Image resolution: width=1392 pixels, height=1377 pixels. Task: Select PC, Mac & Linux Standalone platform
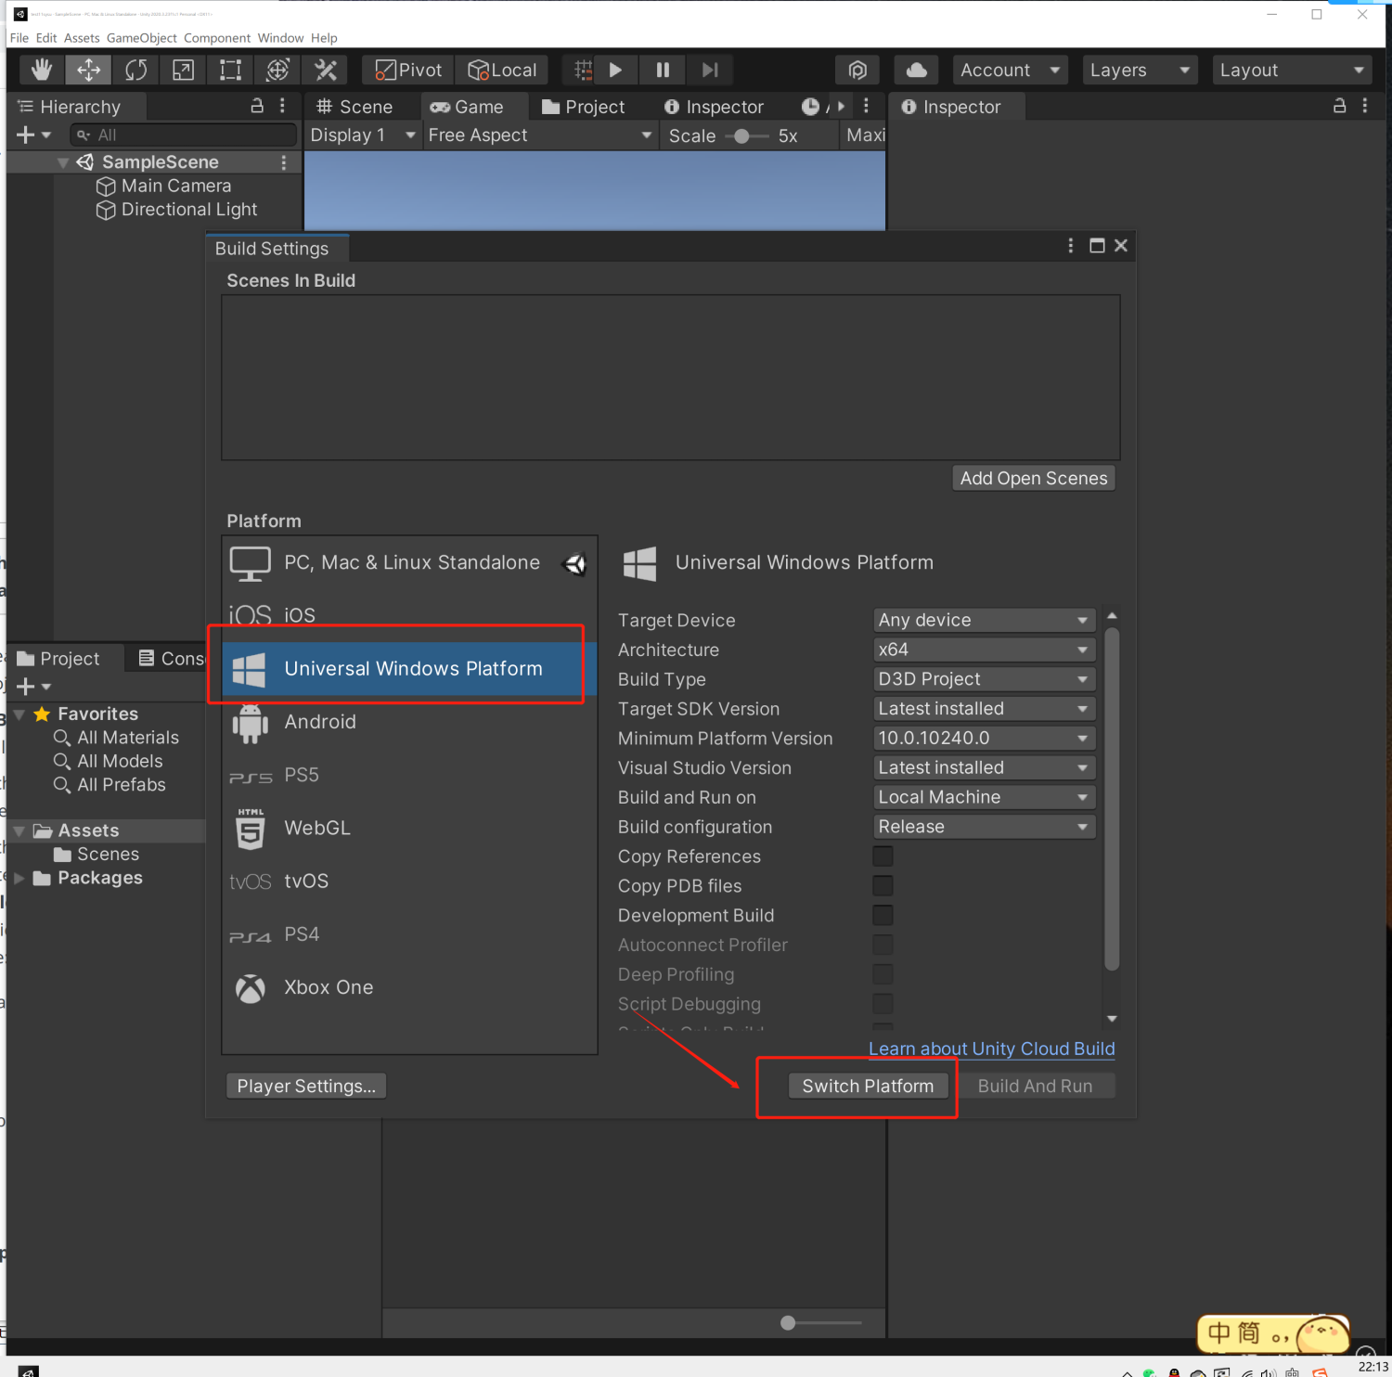(409, 562)
